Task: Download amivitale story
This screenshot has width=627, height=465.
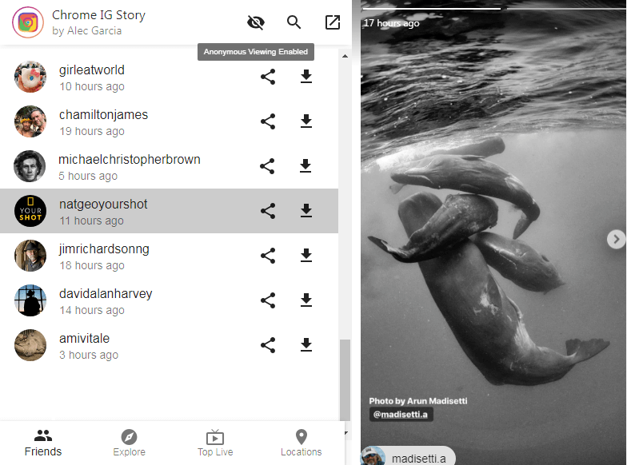Action: pyautogui.click(x=306, y=345)
